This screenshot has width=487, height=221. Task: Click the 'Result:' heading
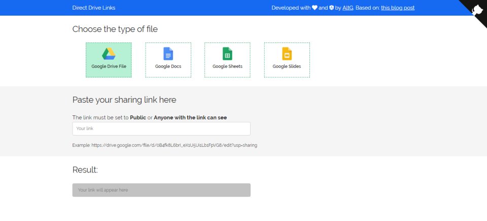(x=85, y=169)
